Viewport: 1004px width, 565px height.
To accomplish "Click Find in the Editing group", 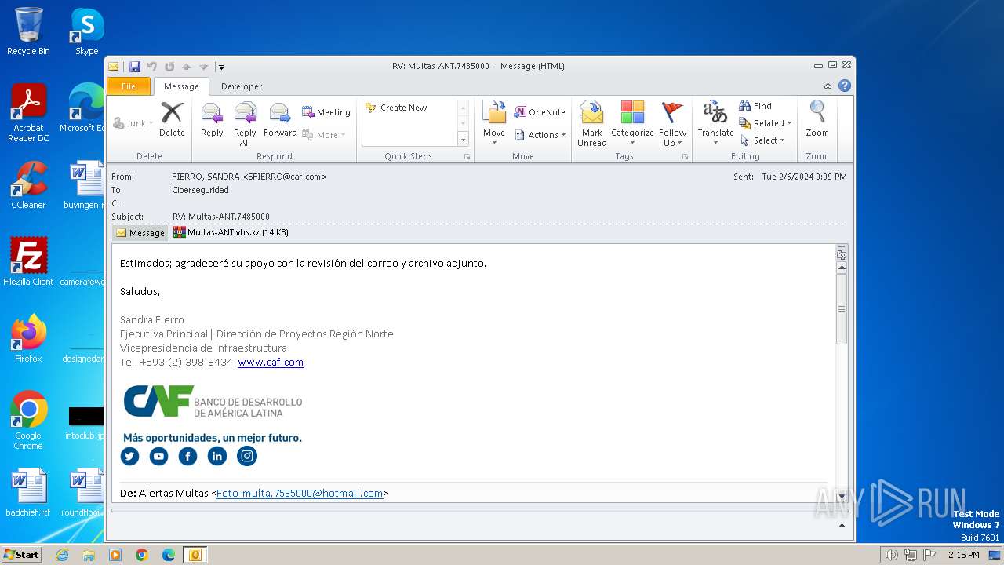I will (x=755, y=106).
